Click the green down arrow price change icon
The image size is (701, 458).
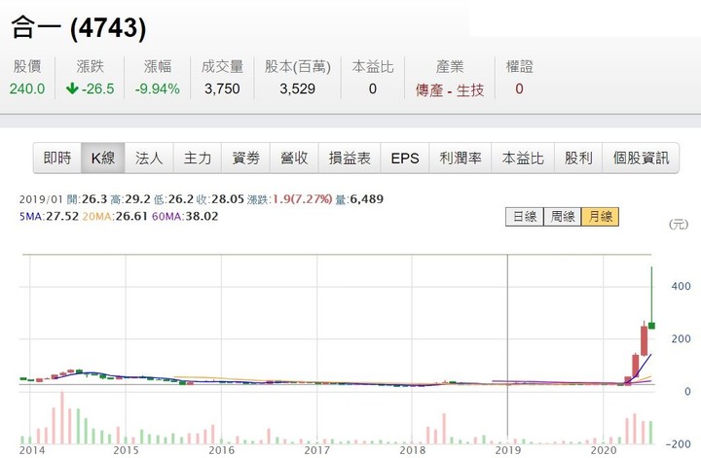click(x=72, y=88)
